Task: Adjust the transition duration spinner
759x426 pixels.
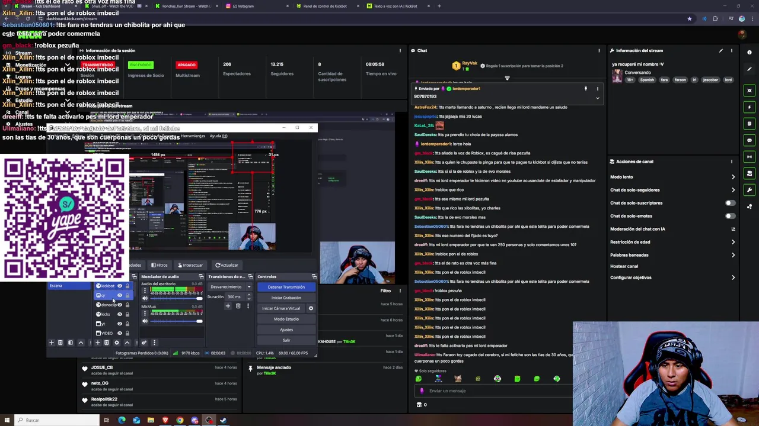Action: (x=249, y=297)
